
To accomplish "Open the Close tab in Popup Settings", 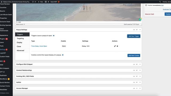I will click(22, 46).
